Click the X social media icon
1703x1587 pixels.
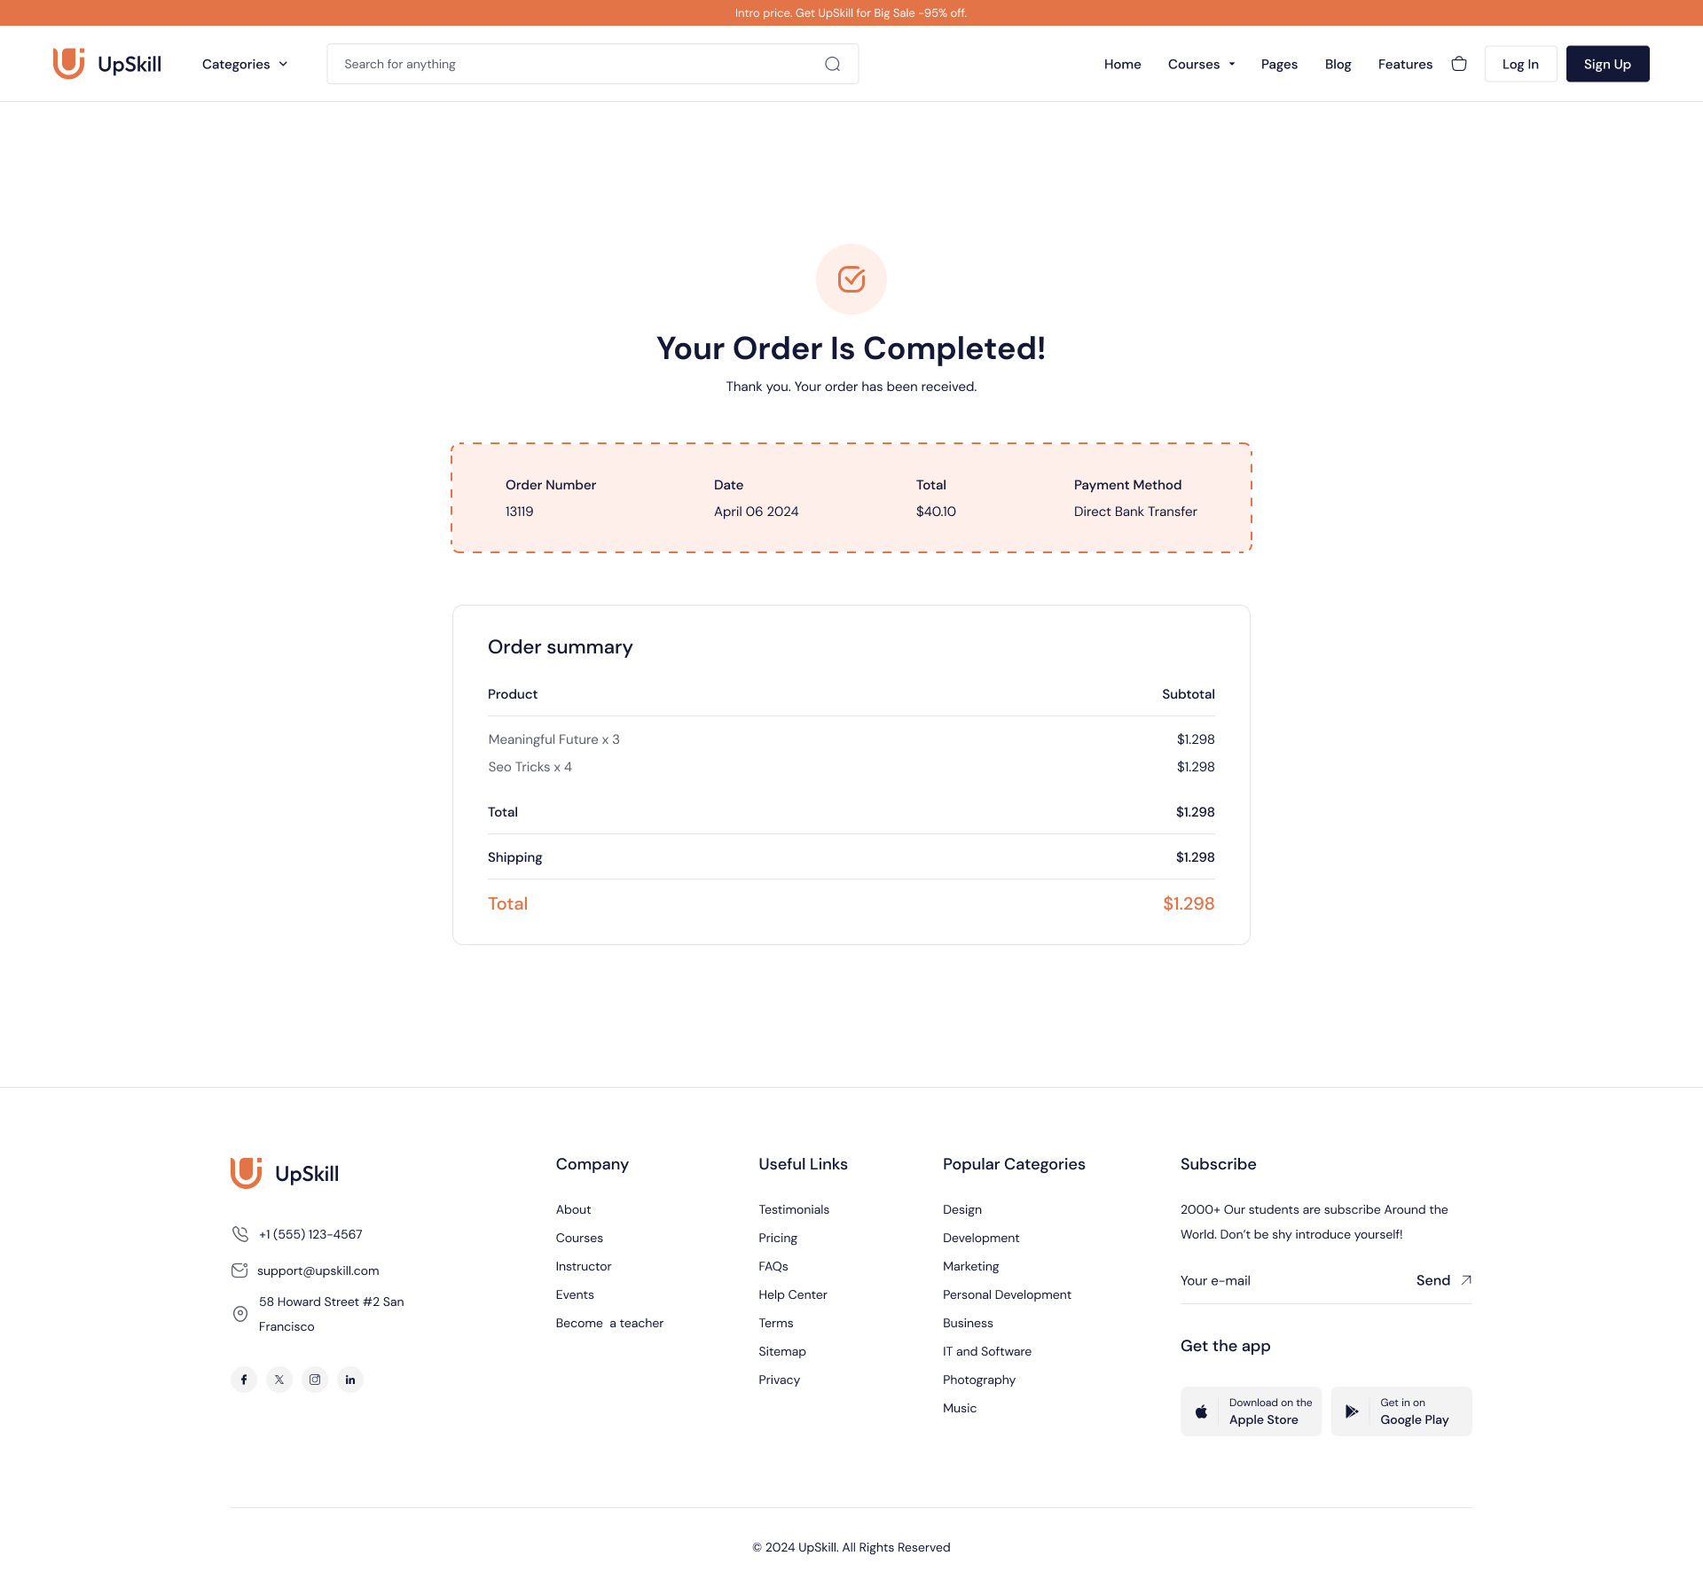(x=279, y=1380)
